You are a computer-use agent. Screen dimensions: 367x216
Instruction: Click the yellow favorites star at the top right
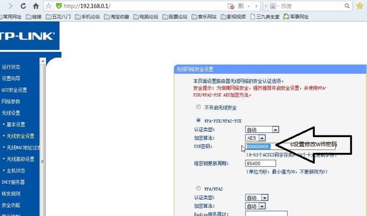pyautogui.click(x=360, y=6)
